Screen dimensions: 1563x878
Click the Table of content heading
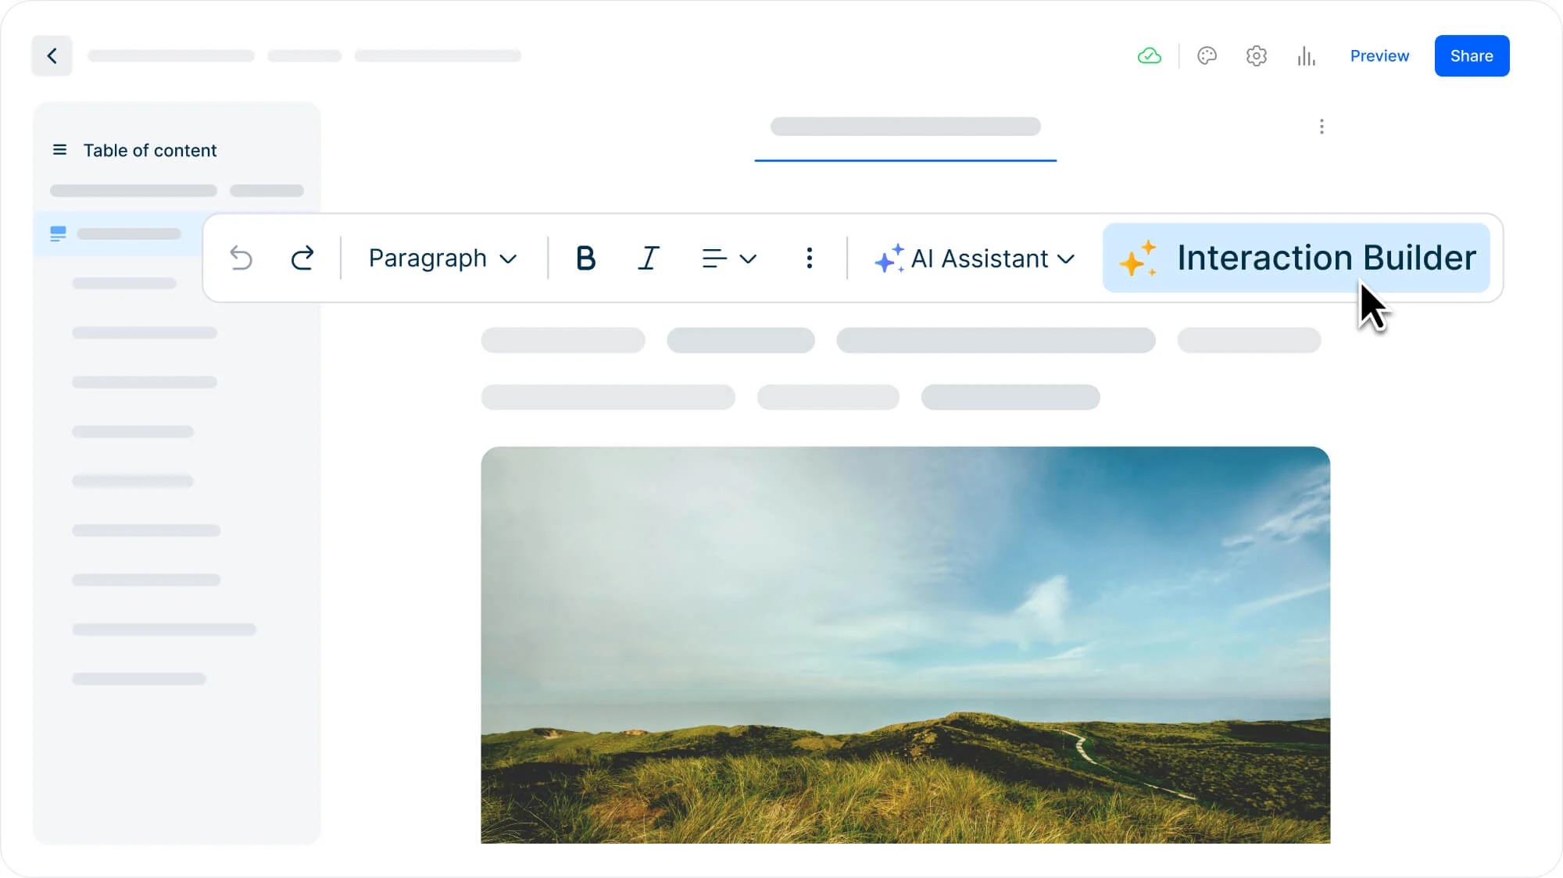(x=150, y=150)
